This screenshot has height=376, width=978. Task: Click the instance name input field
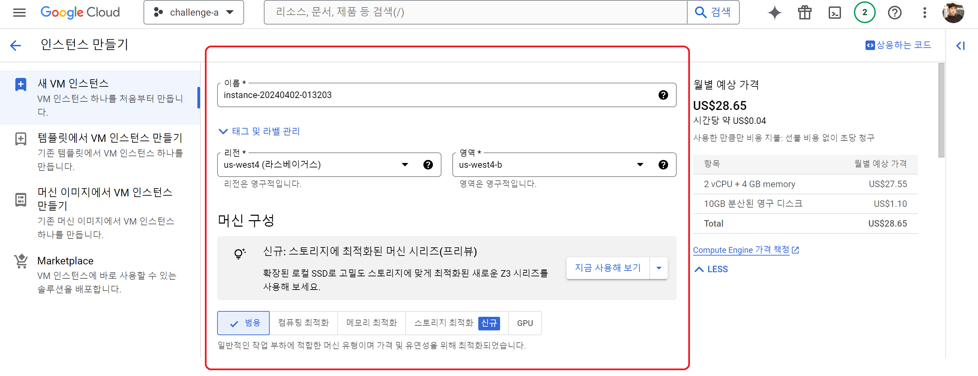pos(437,95)
